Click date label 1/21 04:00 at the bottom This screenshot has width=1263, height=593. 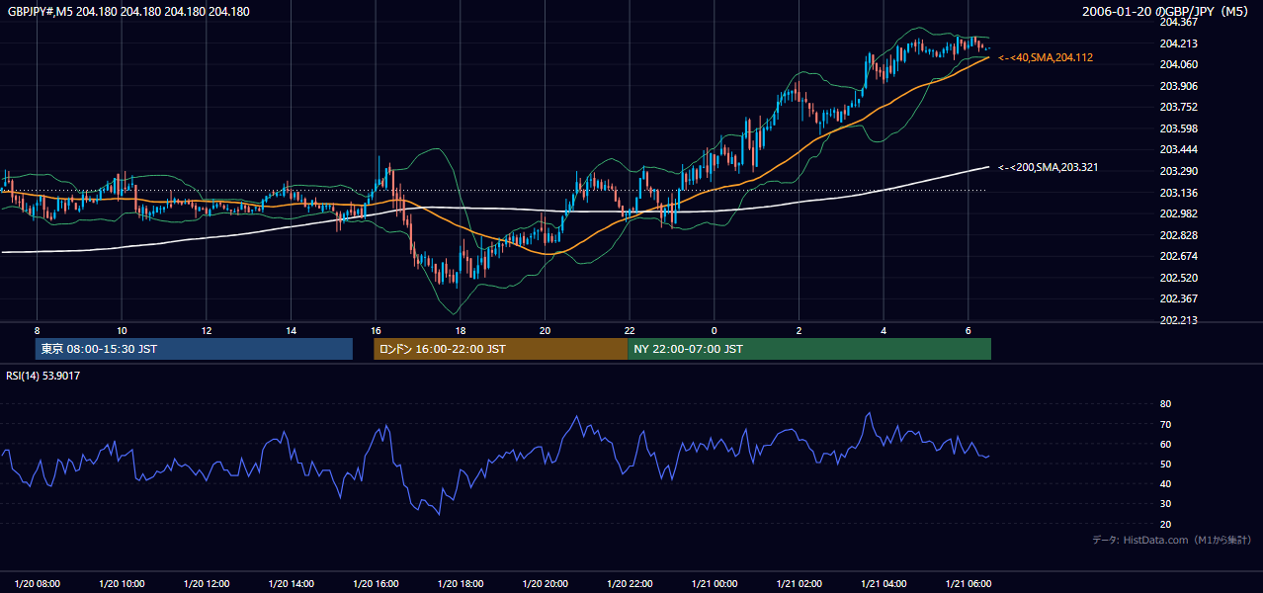[884, 584]
